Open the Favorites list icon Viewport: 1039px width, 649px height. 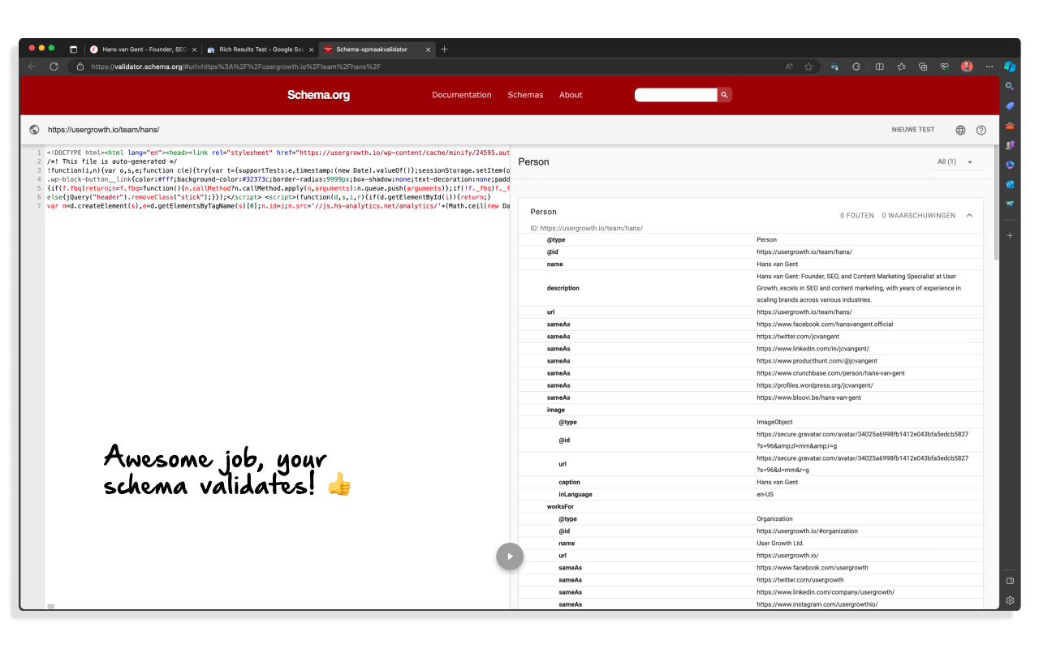point(901,67)
